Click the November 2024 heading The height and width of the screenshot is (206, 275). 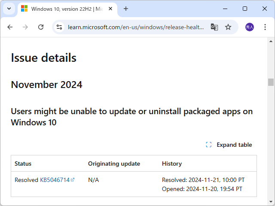pos(47,85)
